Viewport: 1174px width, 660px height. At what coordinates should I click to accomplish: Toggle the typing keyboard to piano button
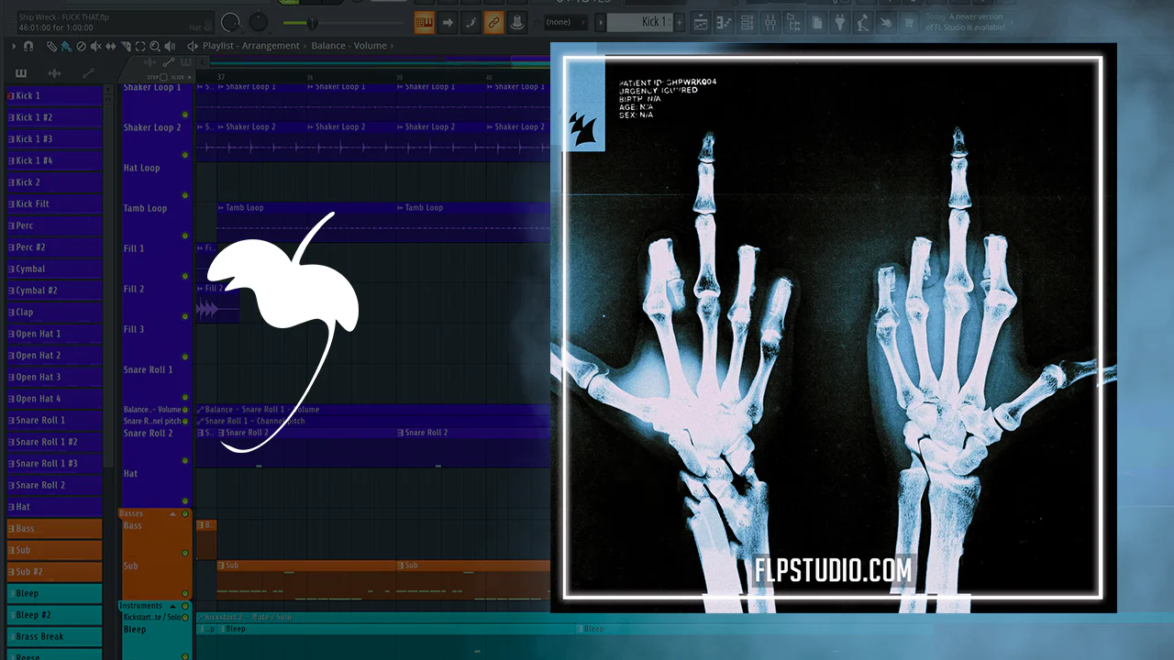click(x=425, y=22)
